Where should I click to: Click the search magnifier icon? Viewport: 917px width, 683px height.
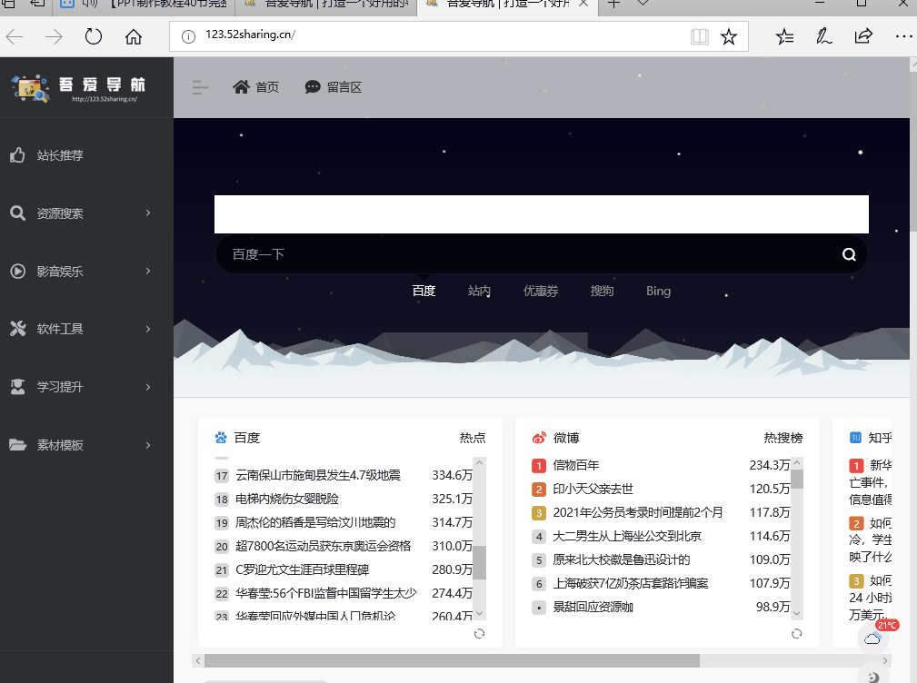[x=848, y=254]
